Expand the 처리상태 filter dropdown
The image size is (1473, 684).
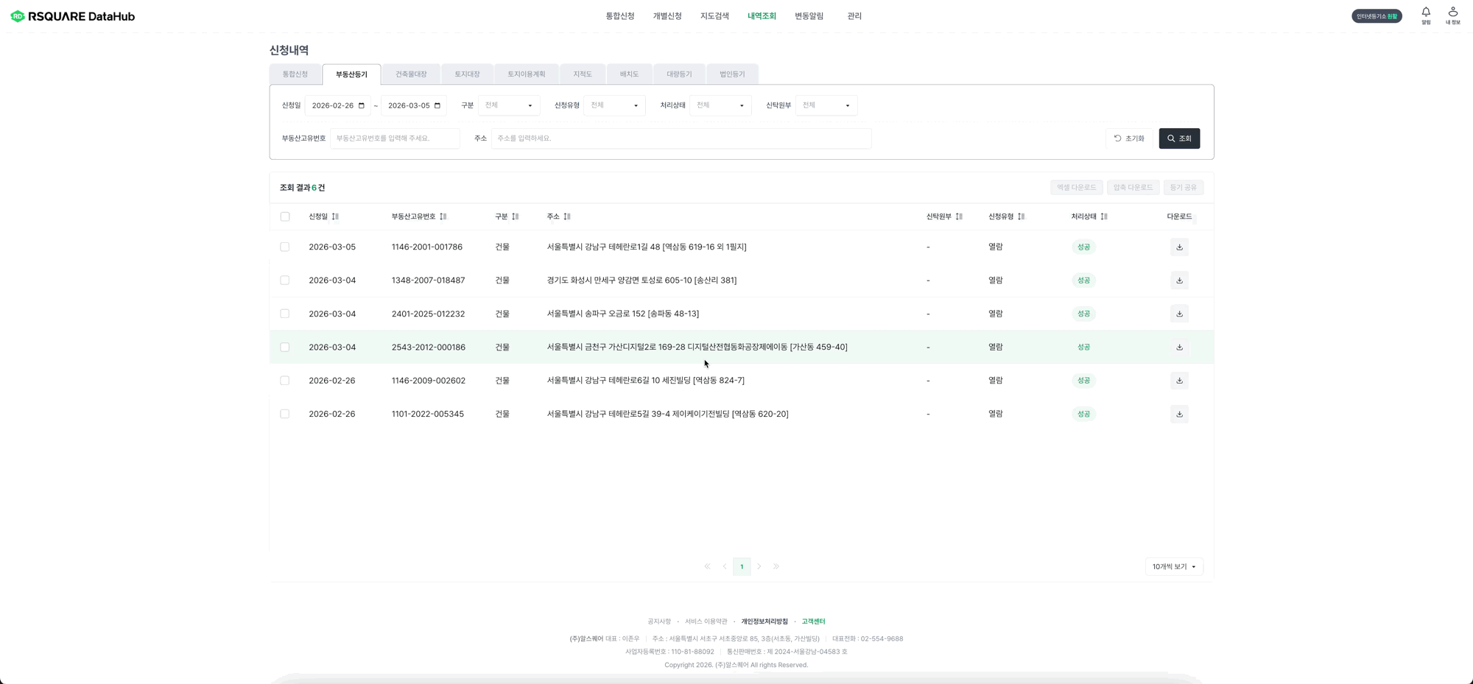pyautogui.click(x=720, y=105)
